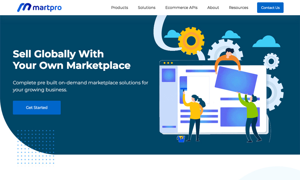The height and width of the screenshot is (180, 300).
Task: Click the blue cloud beside the orange gear
Action: [172, 34]
